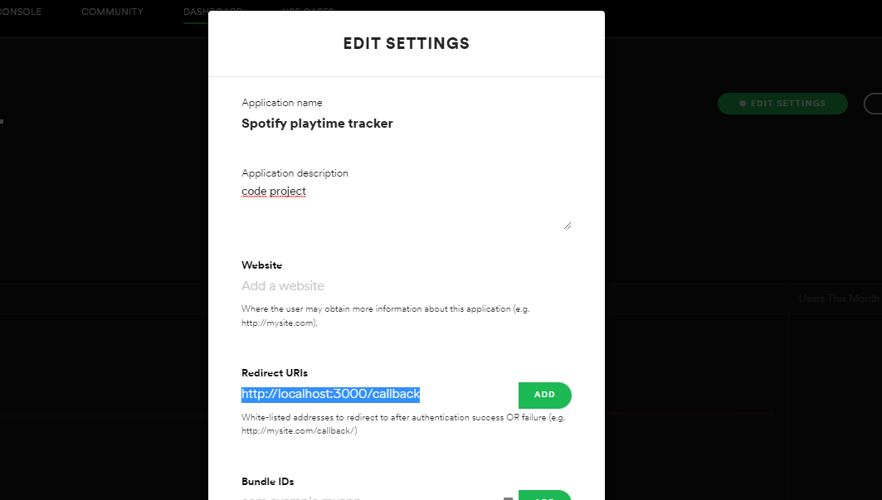Click the Bundle IDs input field
The height and width of the screenshot is (500, 882).
coord(369,498)
